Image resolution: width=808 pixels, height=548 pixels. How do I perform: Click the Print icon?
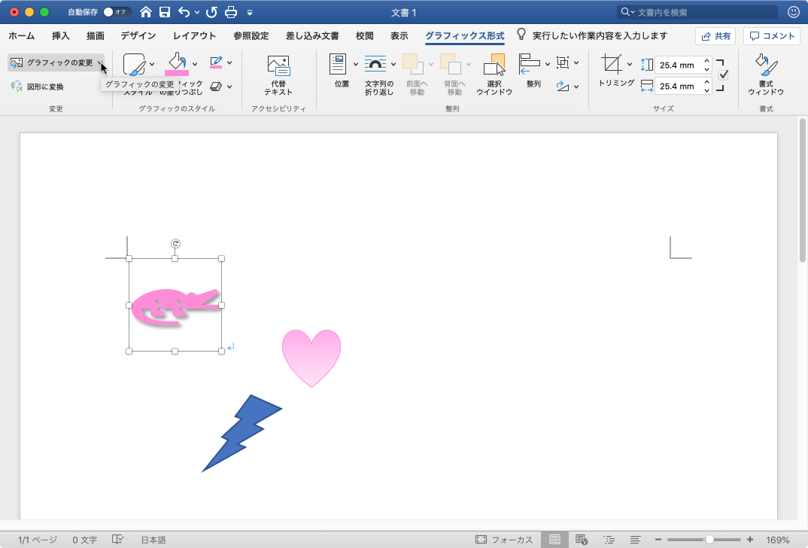coord(231,12)
